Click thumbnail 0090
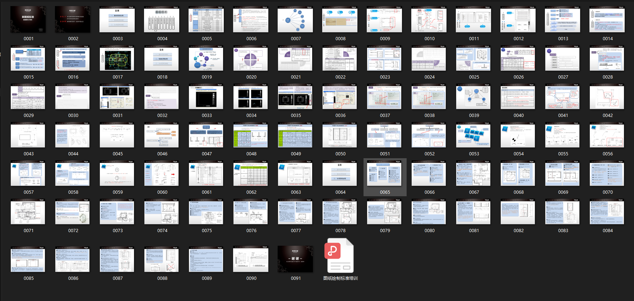The image size is (634, 301). tap(251, 259)
